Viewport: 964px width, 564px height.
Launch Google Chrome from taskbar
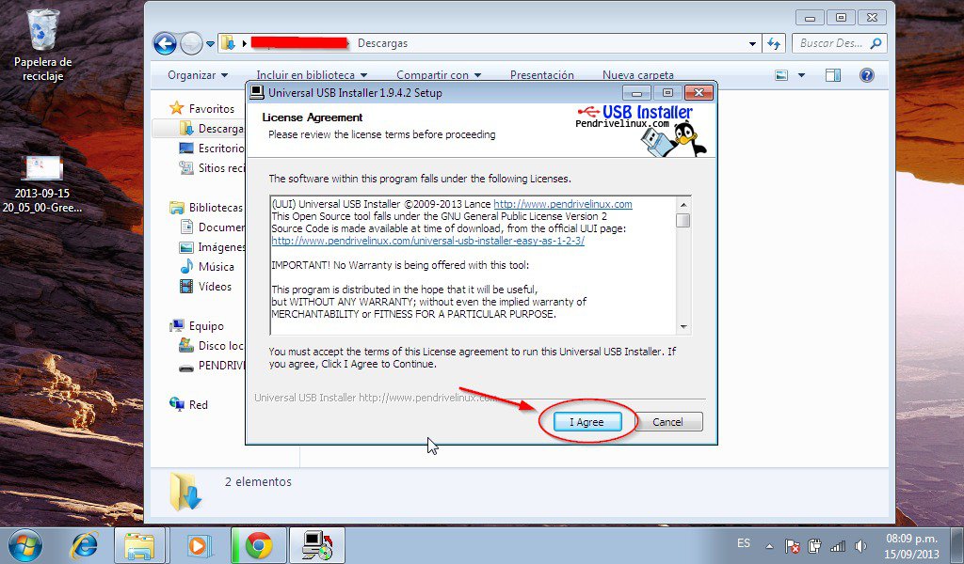point(258,545)
